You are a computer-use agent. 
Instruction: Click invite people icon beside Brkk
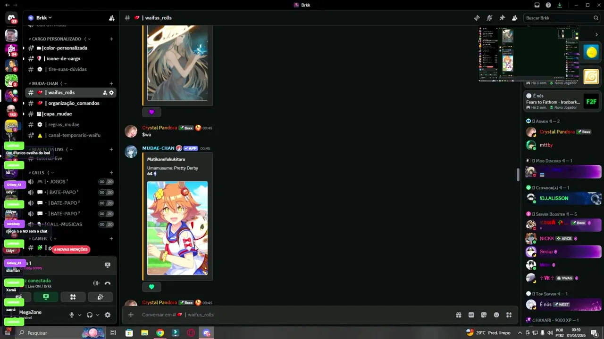coord(111,18)
